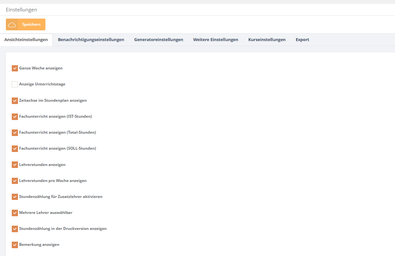Open the Kurseinstellungen tab
Screen dimensions: 395x256
(267, 39)
